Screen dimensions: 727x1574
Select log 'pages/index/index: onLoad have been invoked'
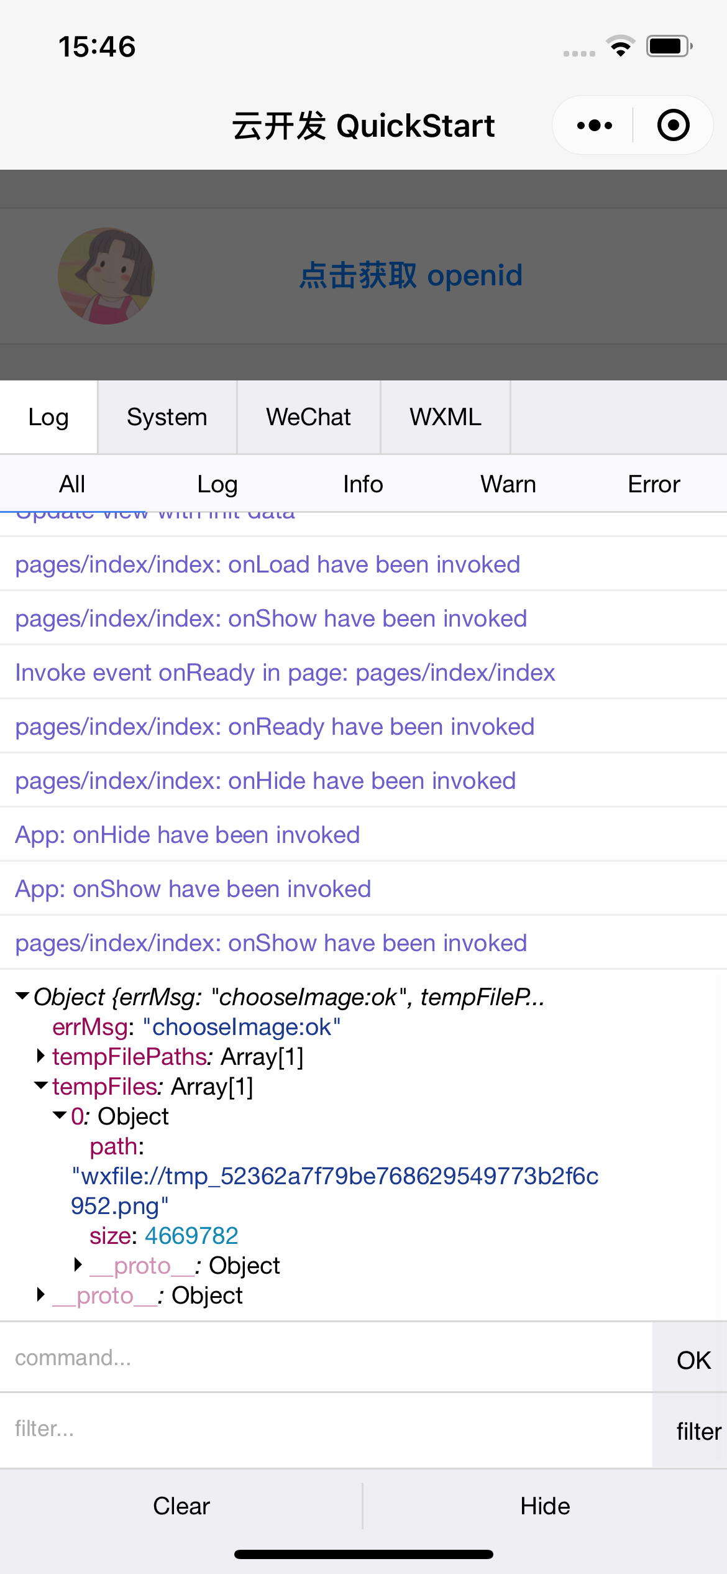(x=363, y=564)
